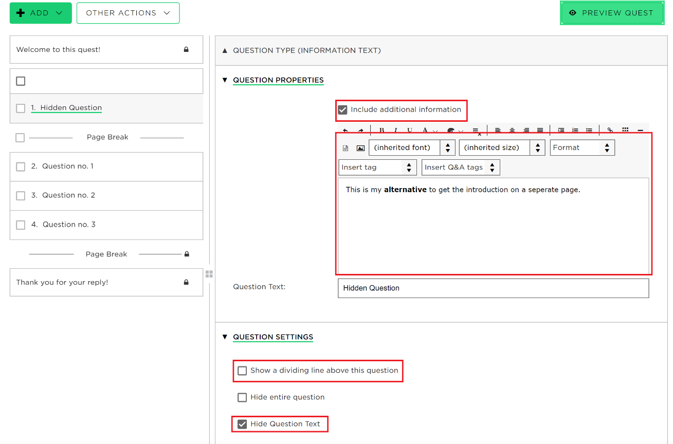
Task: Click the grid handle on panel divider
Action: pyautogui.click(x=209, y=274)
